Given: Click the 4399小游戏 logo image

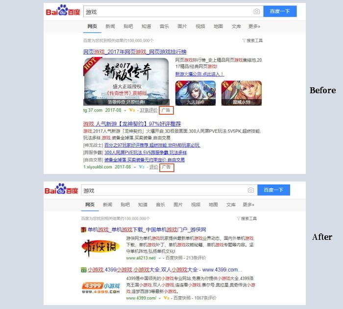Looking at the screenshot, I should point(101,288).
